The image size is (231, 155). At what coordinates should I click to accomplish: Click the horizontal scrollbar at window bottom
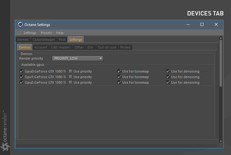(x=117, y=146)
